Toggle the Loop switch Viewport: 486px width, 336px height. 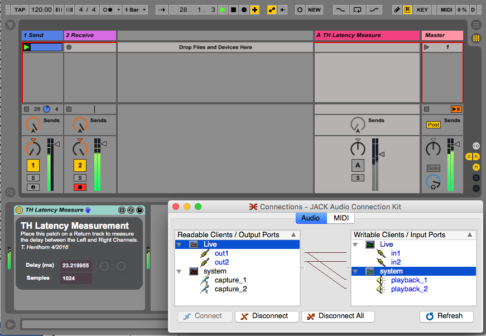pyautogui.click(x=357, y=10)
